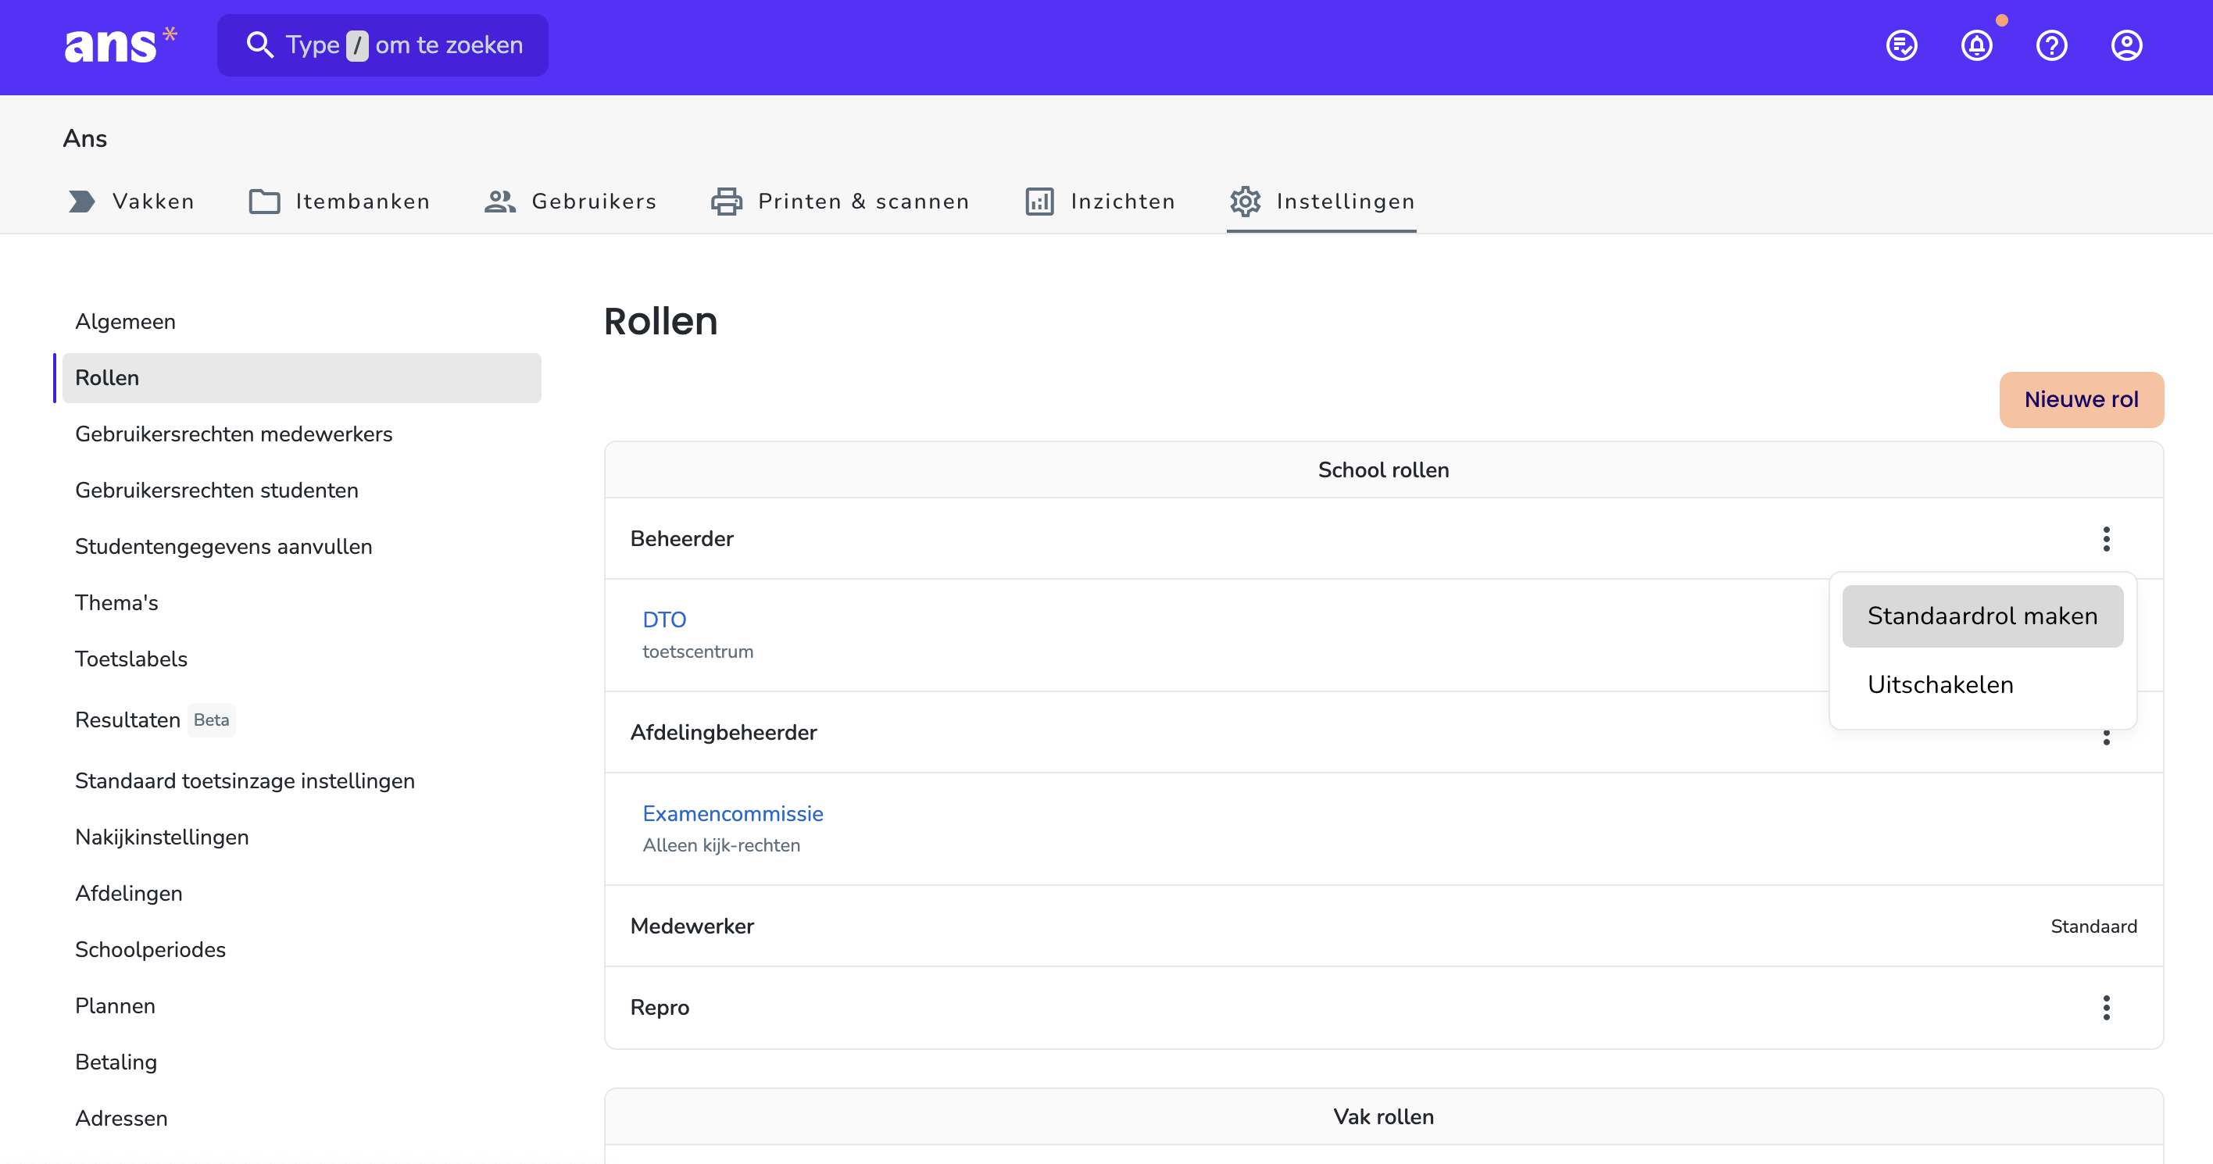Click the Afdelingbeheerder role name
The height and width of the screenshot is (1164, 2213).
coord(724,733)
